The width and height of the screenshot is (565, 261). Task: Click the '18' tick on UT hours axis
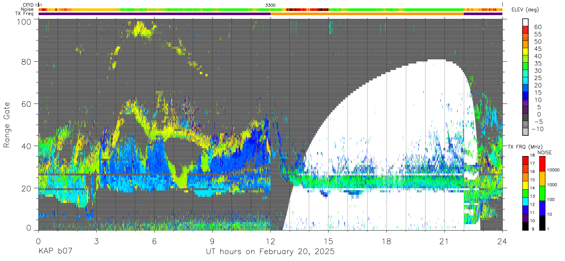[386, 241]
